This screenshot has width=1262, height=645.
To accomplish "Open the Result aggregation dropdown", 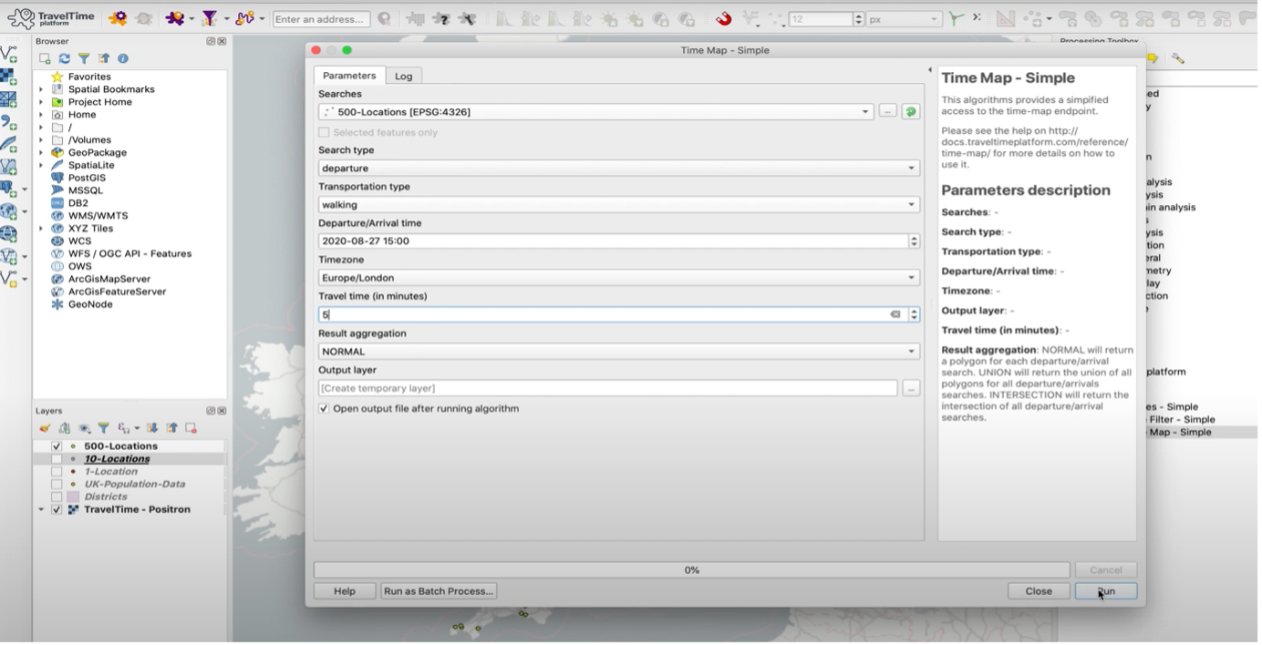I will (x=618, y=352).
